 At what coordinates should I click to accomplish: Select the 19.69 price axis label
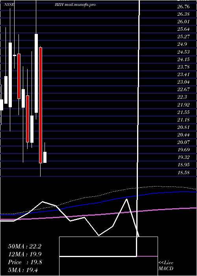pos(183,150)
